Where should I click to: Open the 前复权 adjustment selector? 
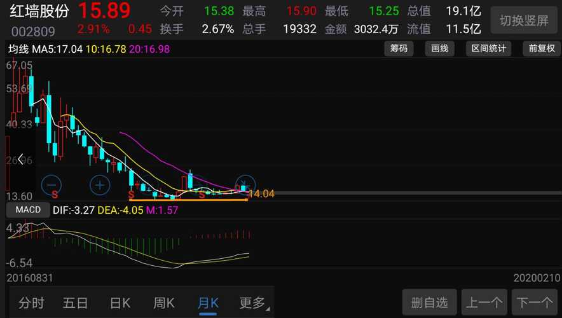pyautogui.click(x=542, y=48)
